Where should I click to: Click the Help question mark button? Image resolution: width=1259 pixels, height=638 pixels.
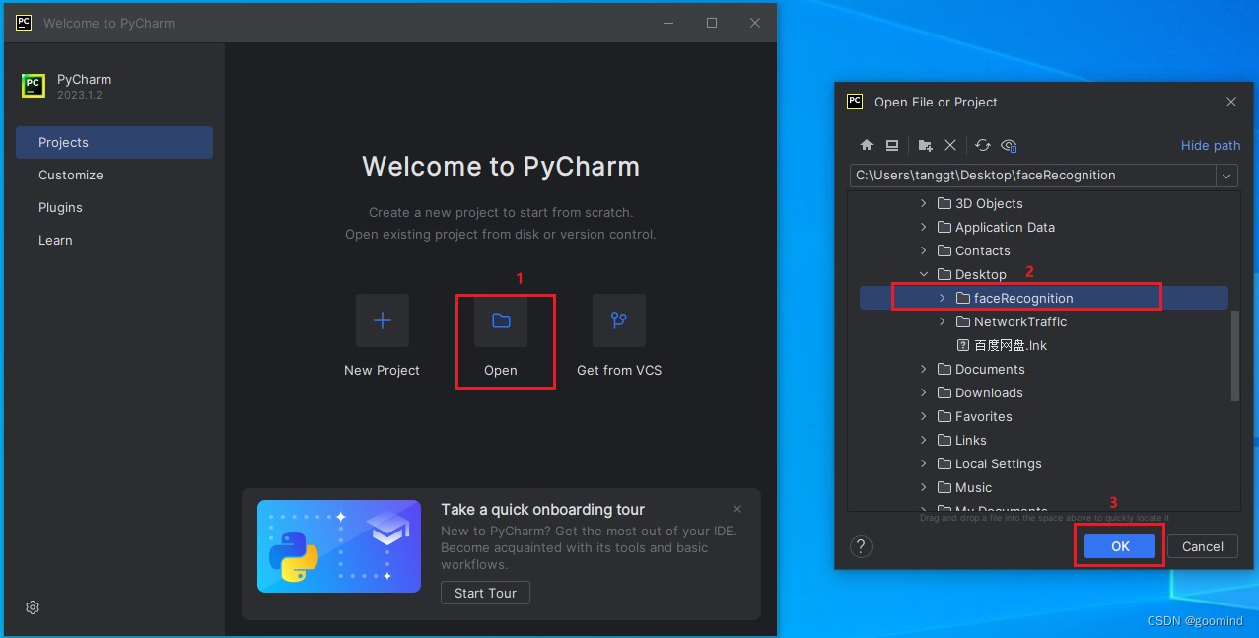(861, 546)
